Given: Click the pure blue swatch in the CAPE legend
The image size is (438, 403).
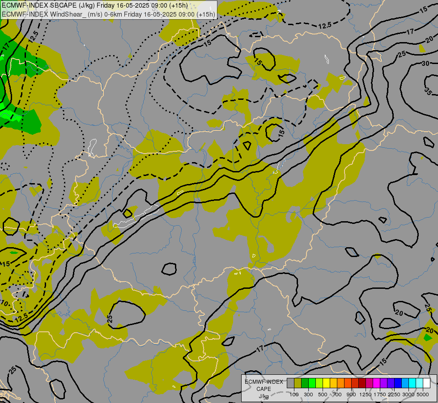Looking at the screenshot, I should pyautogui.click(x=398, y=383).
